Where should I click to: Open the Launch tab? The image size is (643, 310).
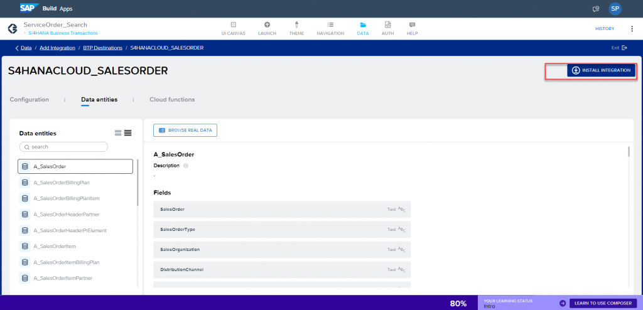pyautogui.click(x=267, y=29)
